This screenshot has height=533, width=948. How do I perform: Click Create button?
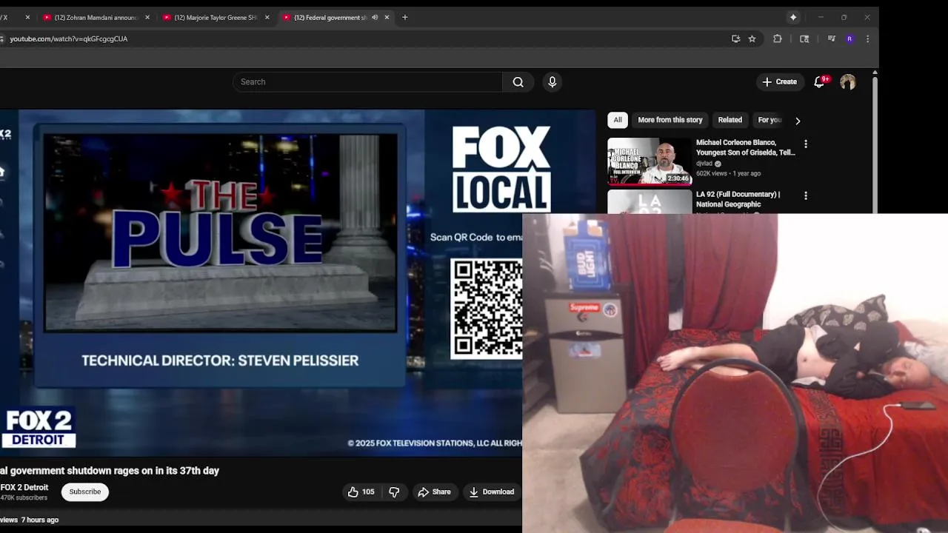pyautogui.click(x=779, y=82)
